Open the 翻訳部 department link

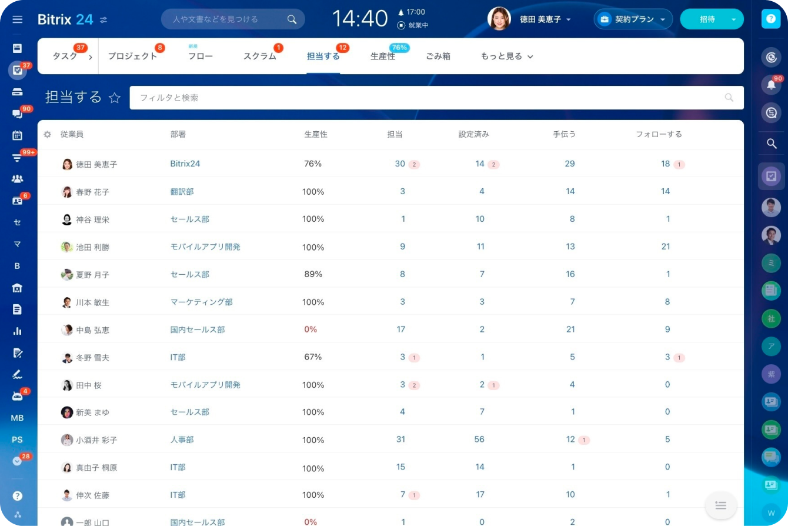pos(182,192)
